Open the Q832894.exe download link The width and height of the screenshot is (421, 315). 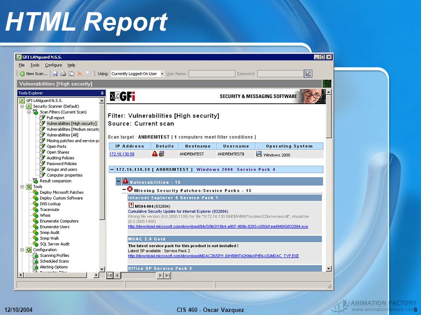pos(218,227)
